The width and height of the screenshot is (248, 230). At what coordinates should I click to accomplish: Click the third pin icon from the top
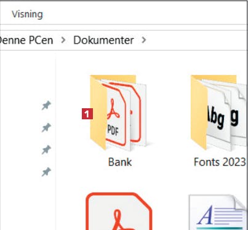coord(46,149)
